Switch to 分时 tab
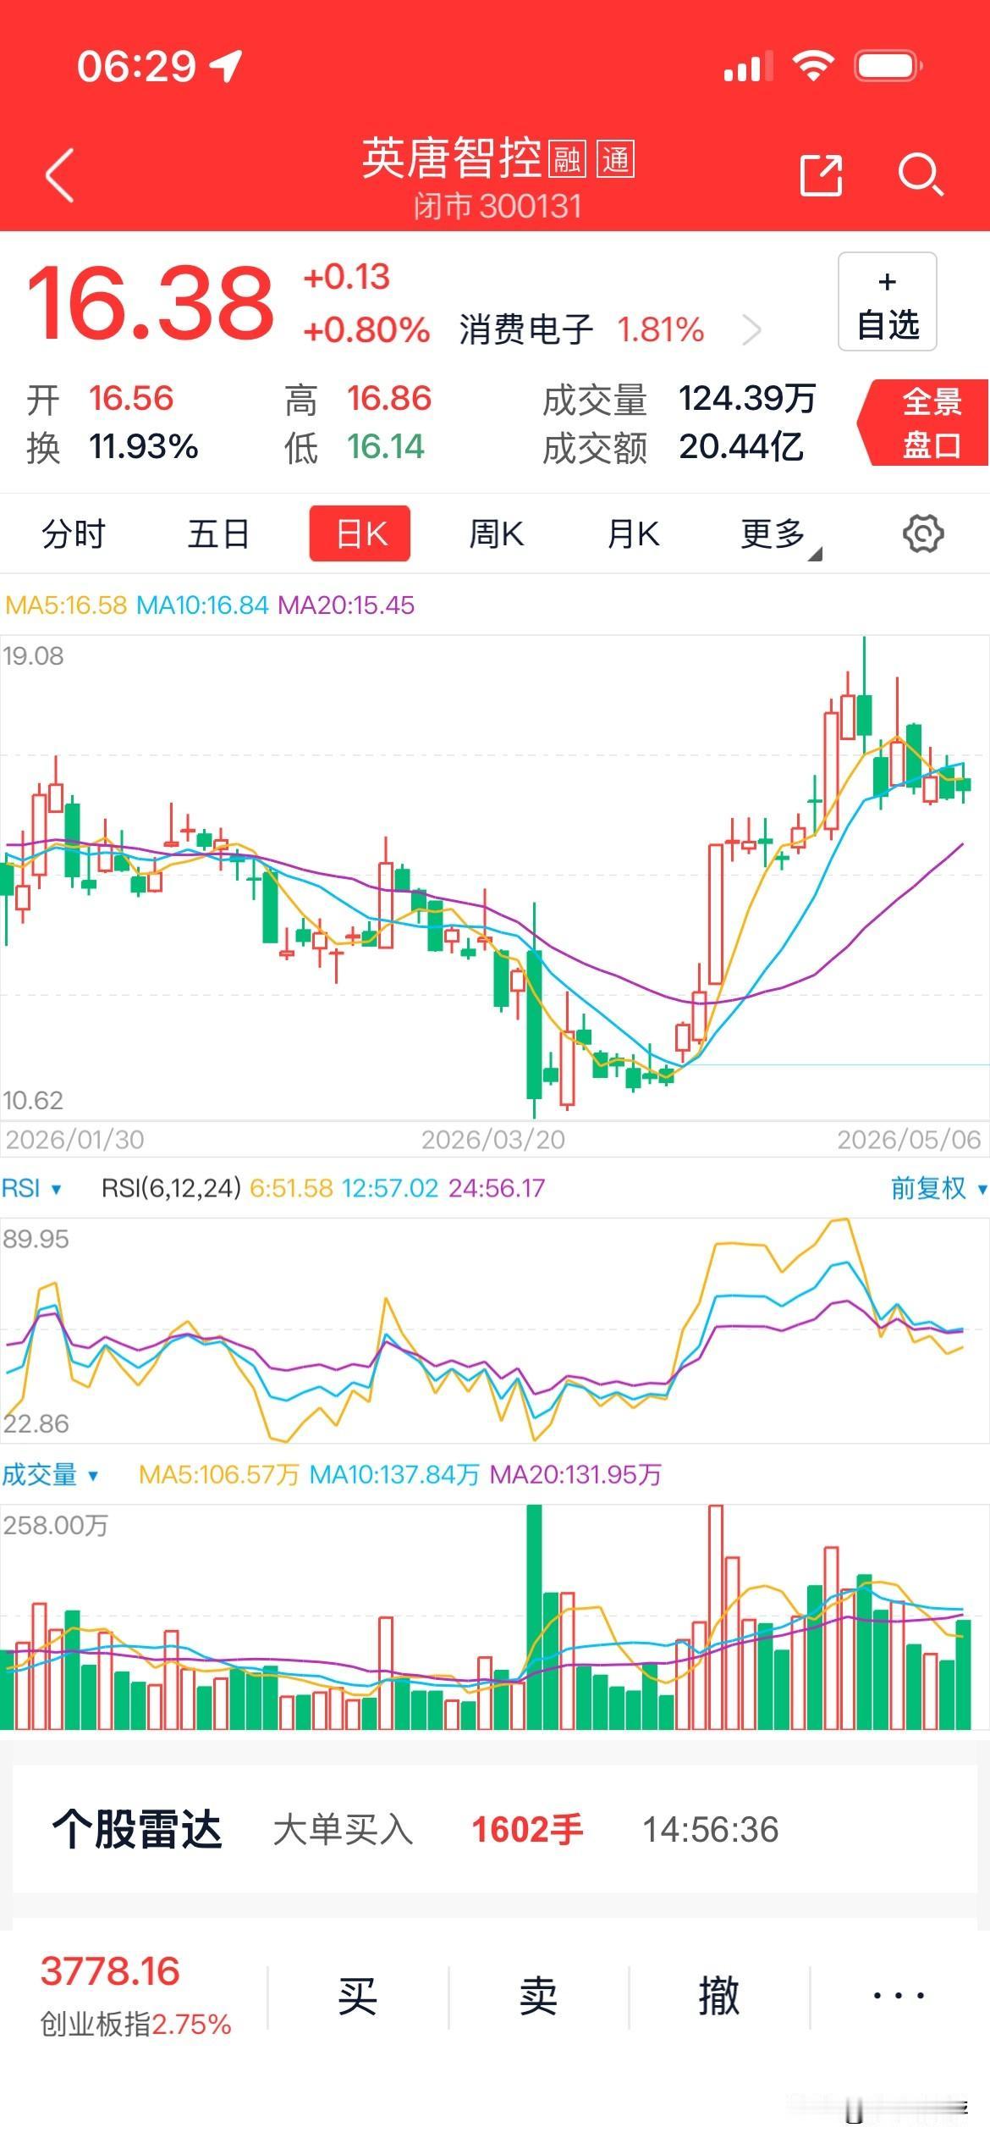 [x=74, y=534]
